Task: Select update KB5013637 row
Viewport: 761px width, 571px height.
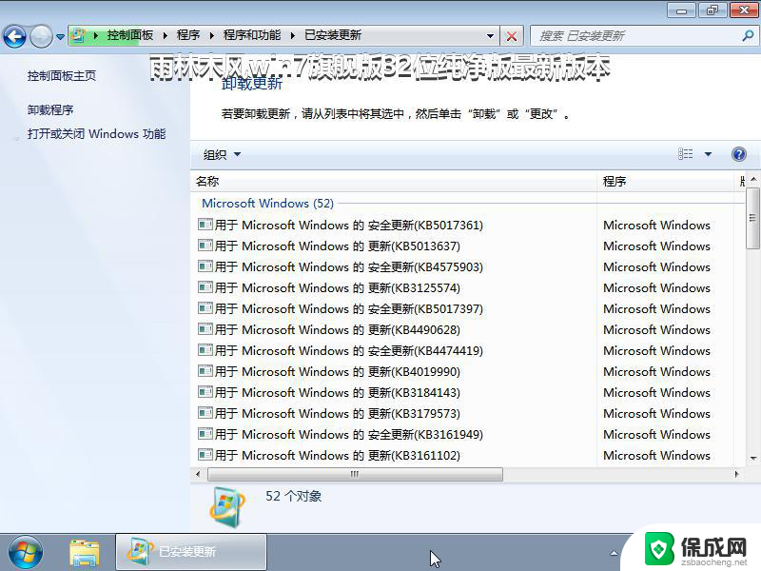Action: 468,246
